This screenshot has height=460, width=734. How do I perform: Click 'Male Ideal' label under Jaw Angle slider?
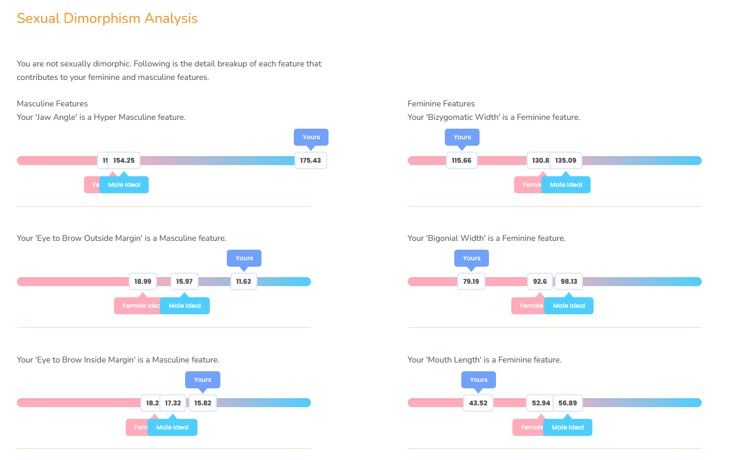pos(124,184)
